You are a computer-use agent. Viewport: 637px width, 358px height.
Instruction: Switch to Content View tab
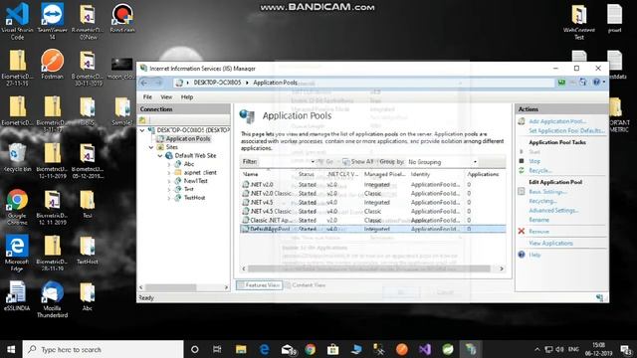(x=306, y=285)
